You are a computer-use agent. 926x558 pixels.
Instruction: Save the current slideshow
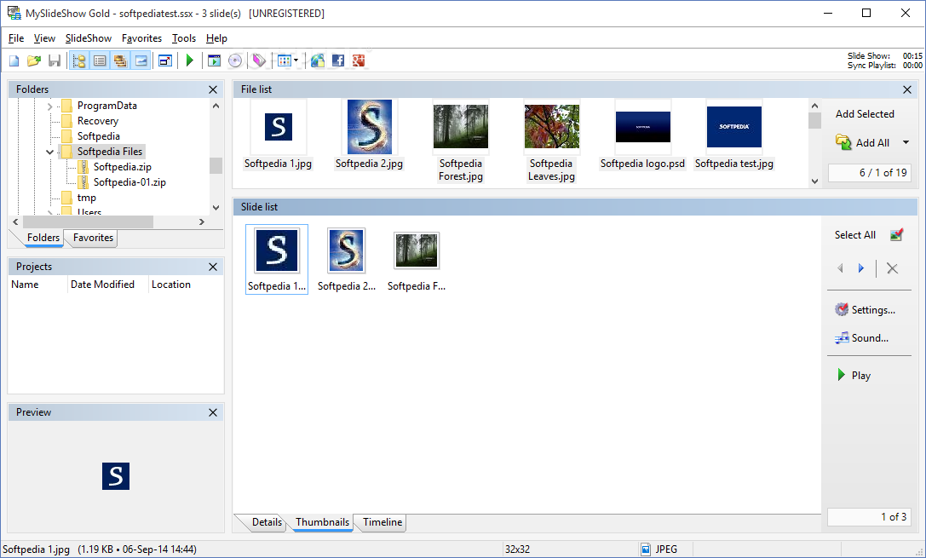coord(55,60)
